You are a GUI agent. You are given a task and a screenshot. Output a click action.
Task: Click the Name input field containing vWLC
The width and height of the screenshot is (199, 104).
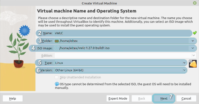[123, 33]
